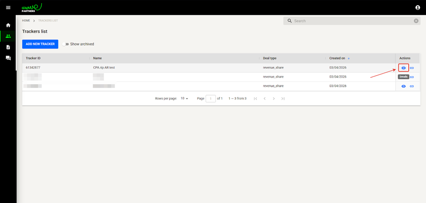Viewport: 426px width, 203px height.
Task: Open the hamburger navigation menu
Action: (x=8, y=8)
